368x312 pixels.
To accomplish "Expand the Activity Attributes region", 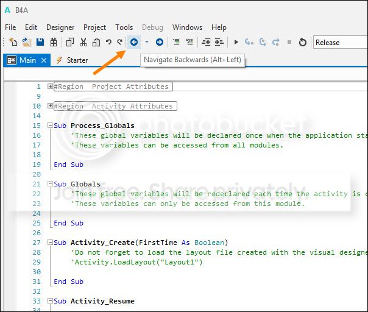I will [50, 106].
